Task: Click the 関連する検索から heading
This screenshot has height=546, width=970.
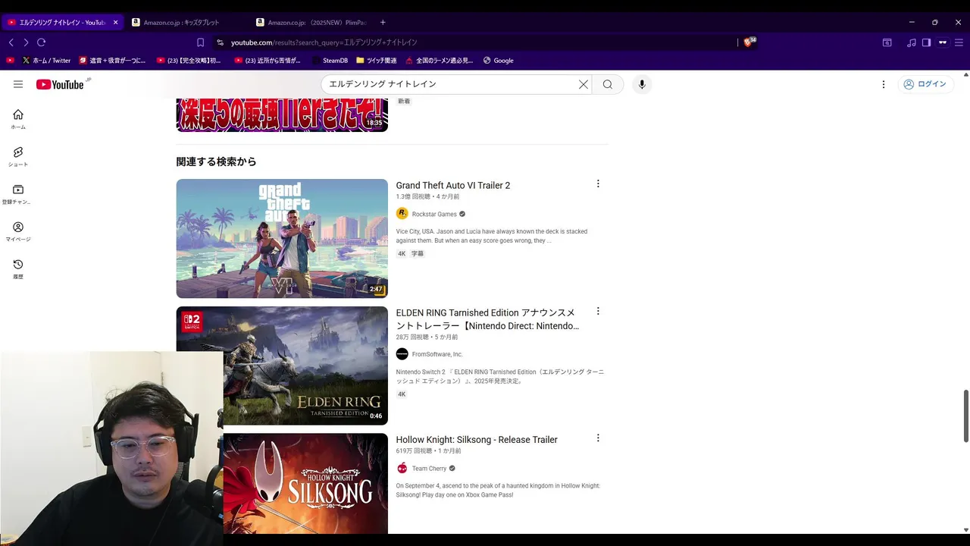Action: (217, 162)
